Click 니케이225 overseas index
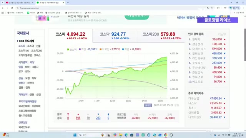Image resolution: width=246 pixels, height=138 pixels. [x=194, y=117]
